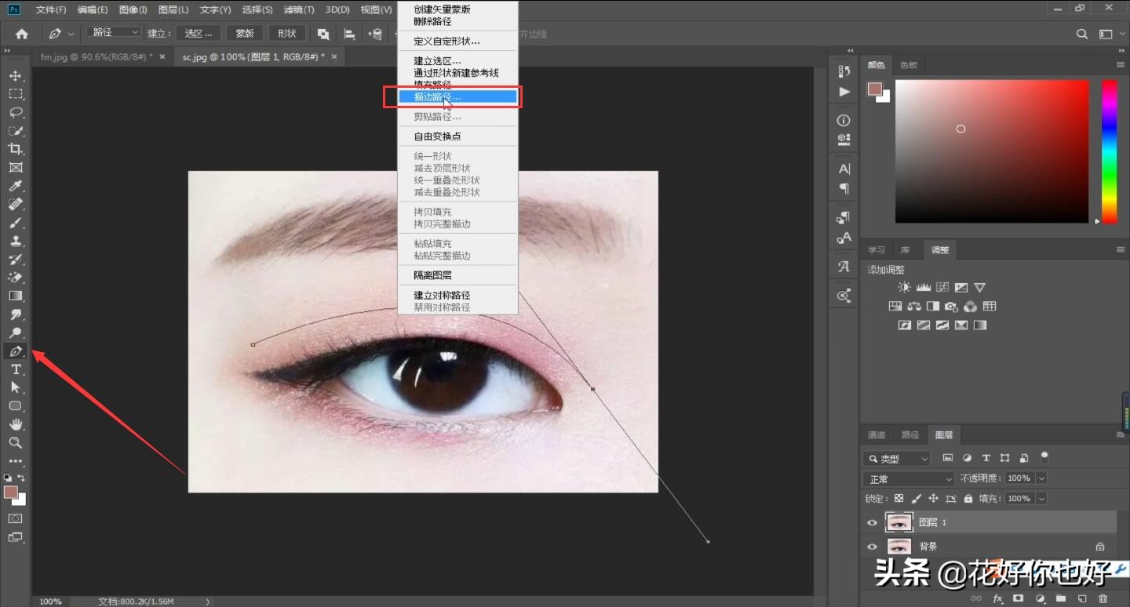Enable the lock transparent pixels toggle

pyautogui.click(x=899, y=498)
